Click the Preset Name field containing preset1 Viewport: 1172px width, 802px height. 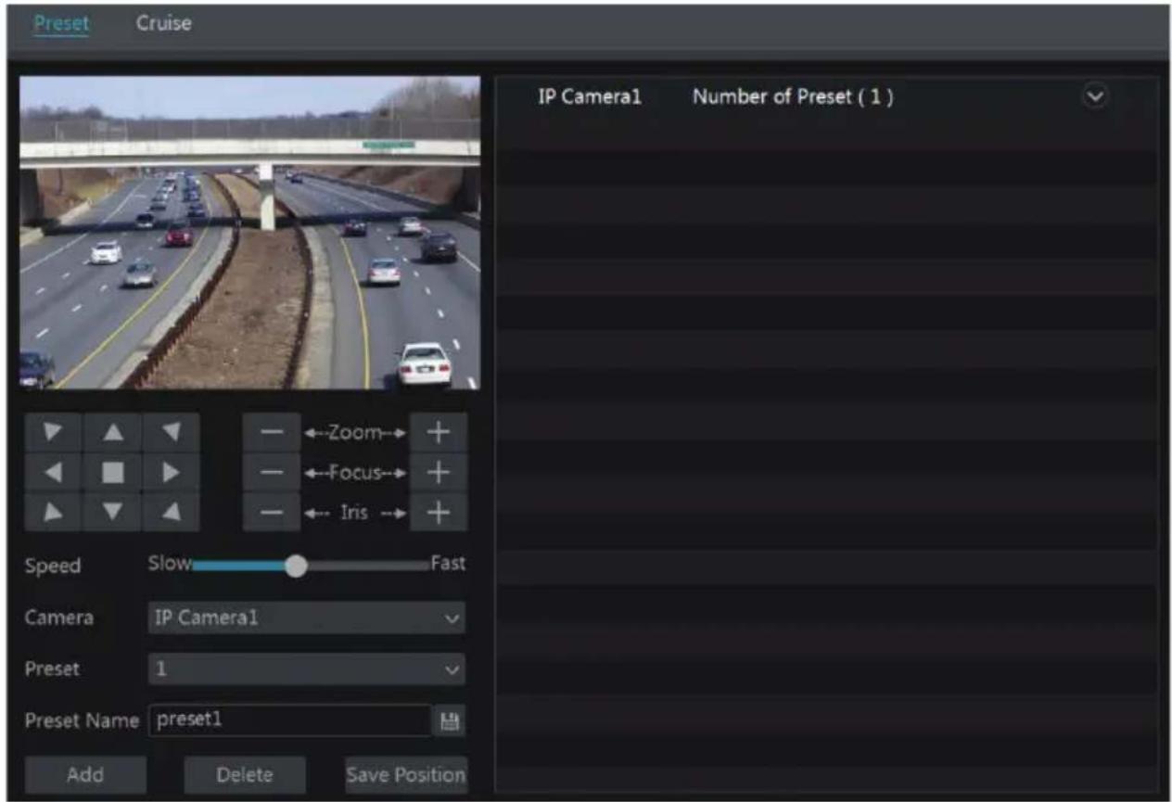[289, 720]
